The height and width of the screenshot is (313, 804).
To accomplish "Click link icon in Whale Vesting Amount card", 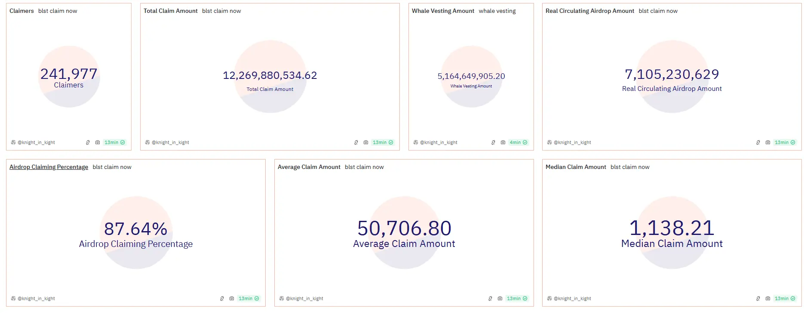I will 493,142.
